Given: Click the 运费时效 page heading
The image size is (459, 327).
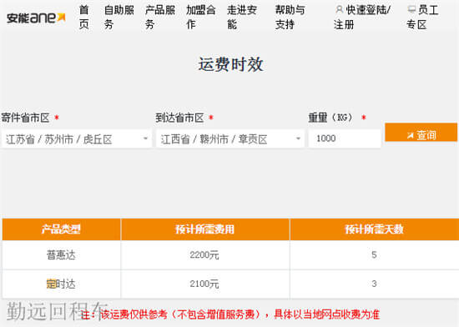Looking at the screenshot, I should (230, 64).
